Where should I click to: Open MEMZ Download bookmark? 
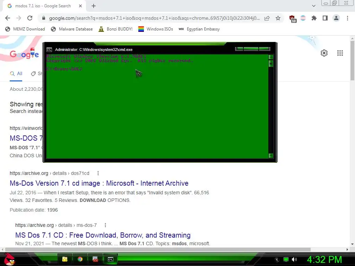25,29
